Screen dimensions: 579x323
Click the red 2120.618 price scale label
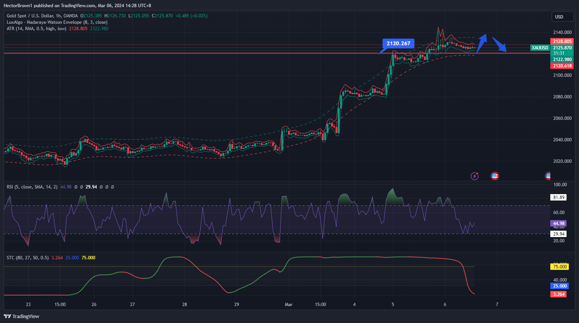(562, 66)
